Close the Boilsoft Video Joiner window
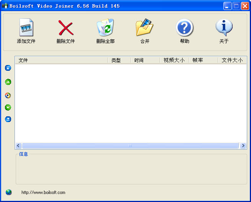The image size is (251, 202). click(x=245, y=6)
